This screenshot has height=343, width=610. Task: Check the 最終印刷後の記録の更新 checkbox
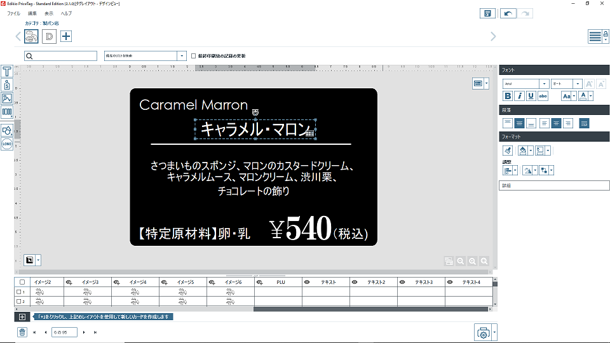click(194, 56)
